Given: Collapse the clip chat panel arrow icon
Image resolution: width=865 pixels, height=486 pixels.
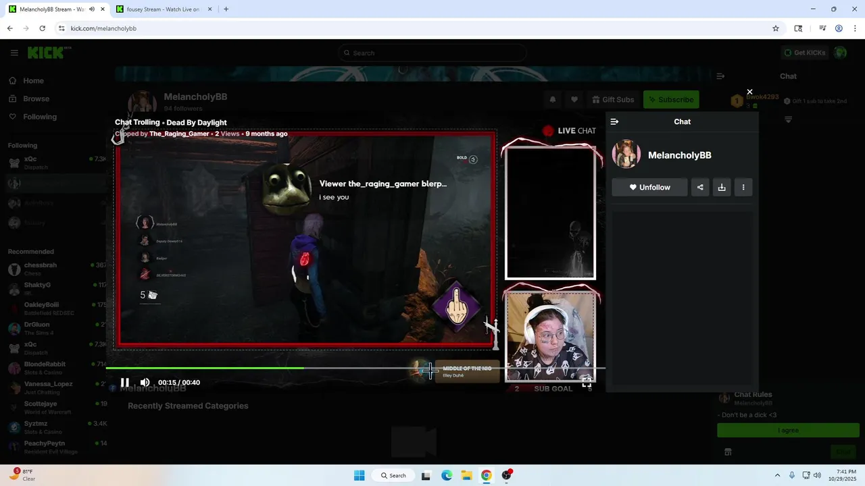Looking at the screenshot, I should click(x=614, y=122).
